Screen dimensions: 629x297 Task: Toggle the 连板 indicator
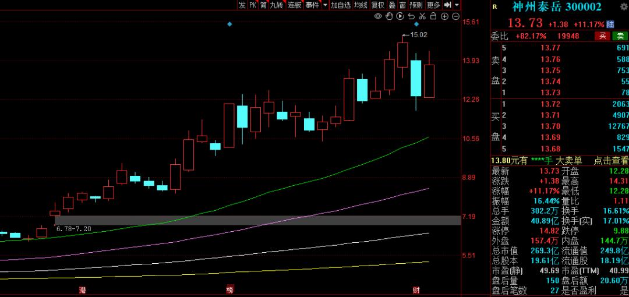tap(295, 5)
